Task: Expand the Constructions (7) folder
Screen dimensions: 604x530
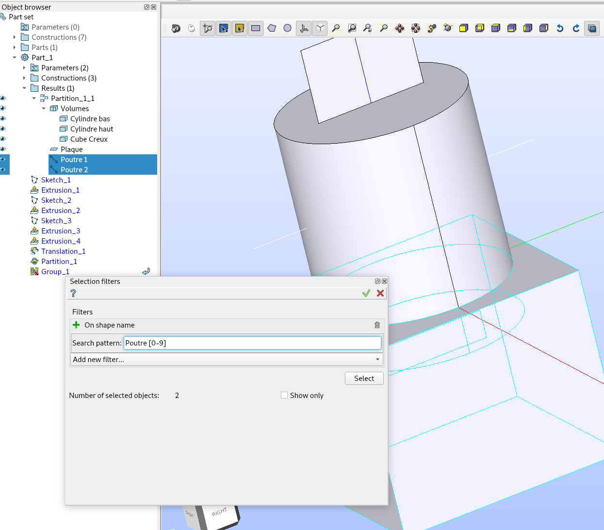Action: point(15,37)
